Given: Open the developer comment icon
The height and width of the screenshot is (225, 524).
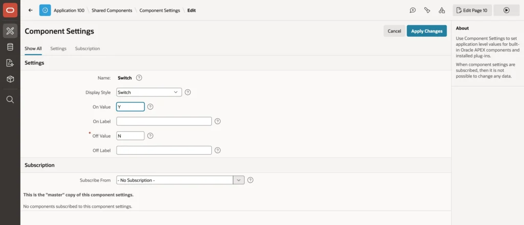Looking at the screenshot, I should coord(413,10).
